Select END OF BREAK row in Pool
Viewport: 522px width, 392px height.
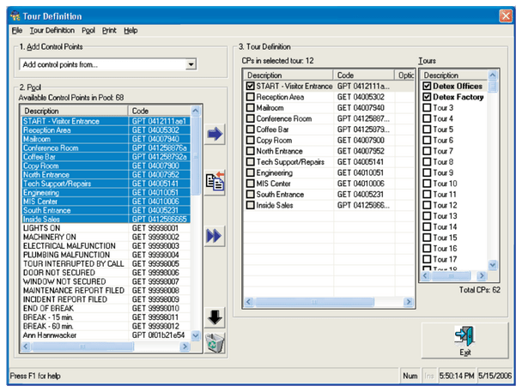pyautogui.click(x=106, y=309)
